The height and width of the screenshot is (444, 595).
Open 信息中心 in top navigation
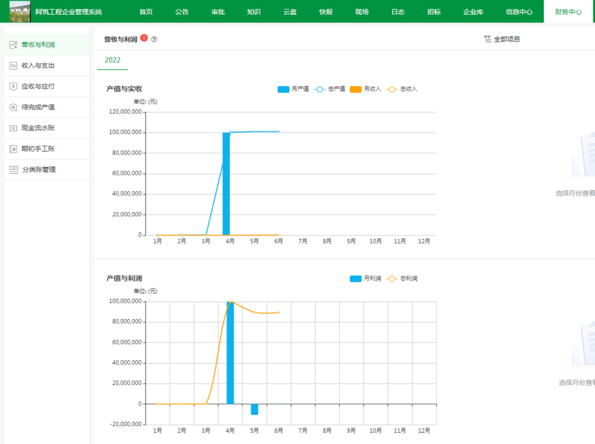click(519, 12)
